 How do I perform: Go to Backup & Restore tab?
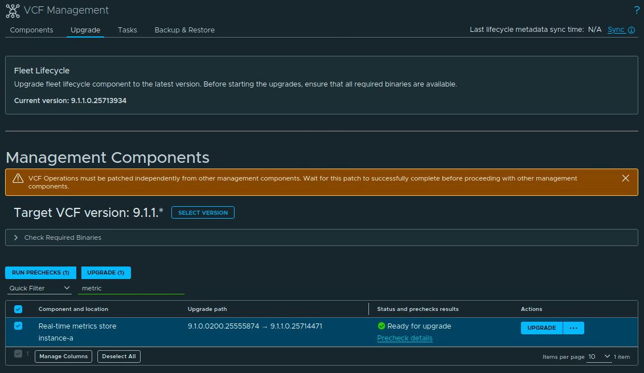click(x=184, y=30)
